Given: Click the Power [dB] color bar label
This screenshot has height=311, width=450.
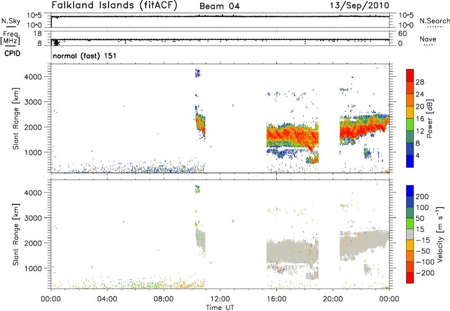Looking at the screenshot, I should pyautogui.click(x=430, y=118).
